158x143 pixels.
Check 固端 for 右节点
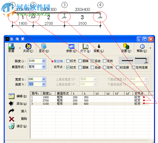(x=80, y=67)
